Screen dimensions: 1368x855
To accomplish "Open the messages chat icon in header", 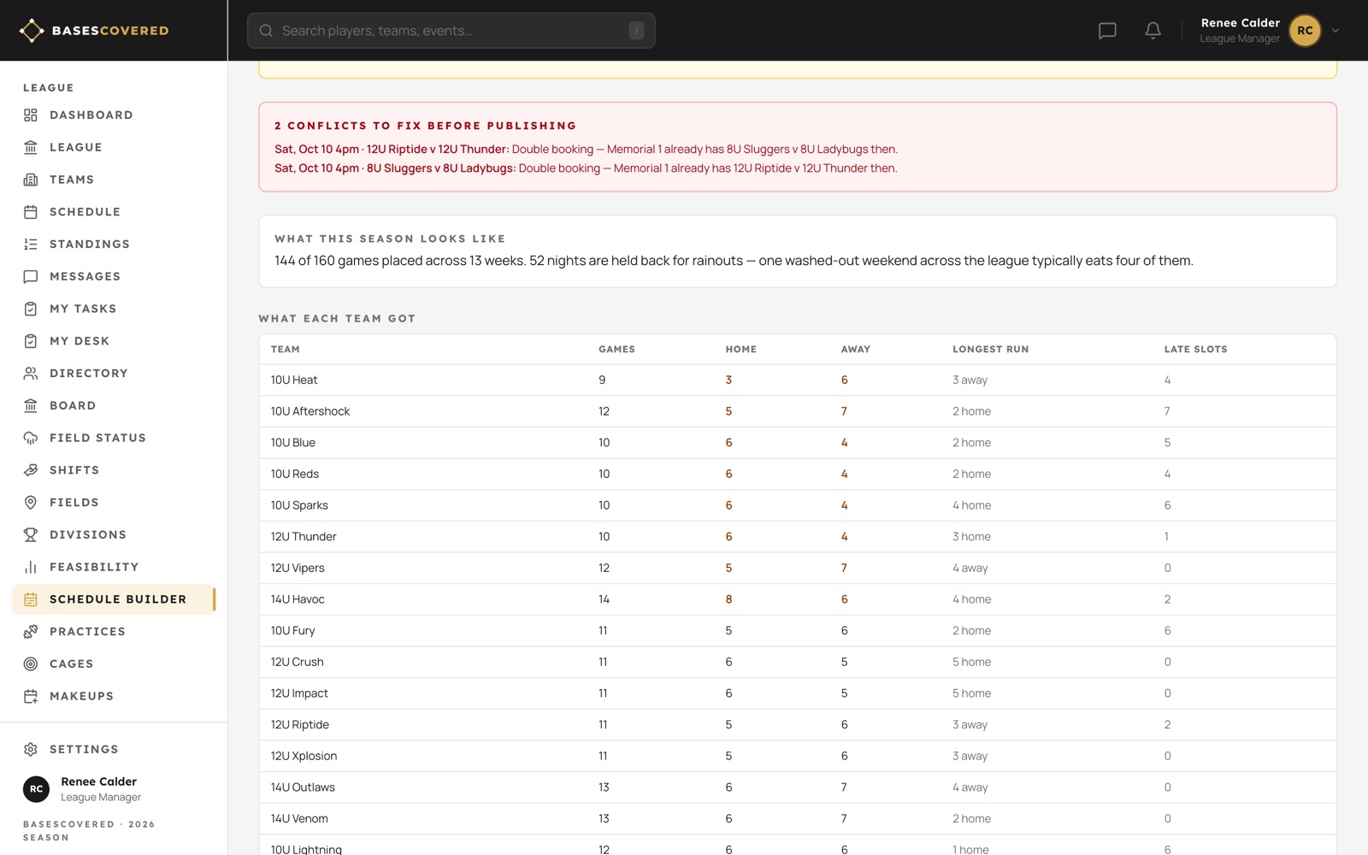I will pyautogui.click(x=1107, y=31).
